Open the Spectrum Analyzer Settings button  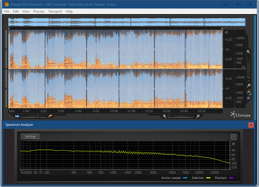(30, 136)
